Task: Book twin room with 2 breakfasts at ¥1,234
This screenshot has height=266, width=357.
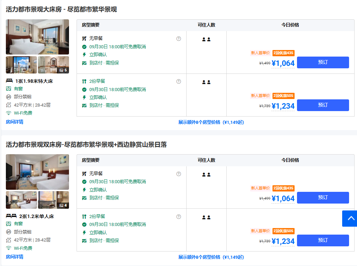Action: click(323, 240)
